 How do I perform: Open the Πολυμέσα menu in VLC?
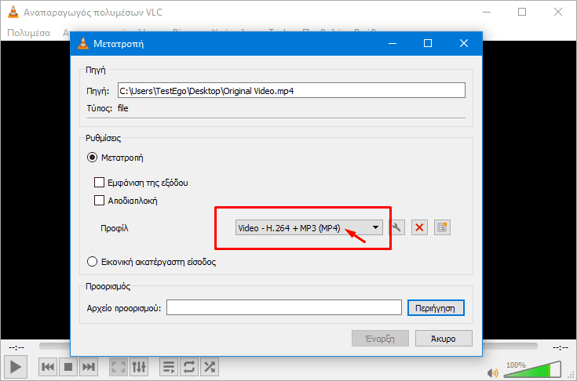tap(29, 33)
